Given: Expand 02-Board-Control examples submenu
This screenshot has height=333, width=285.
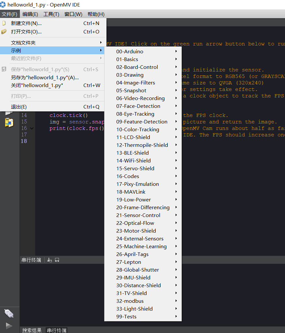Looking at the screenshot, I should pos(143,67).
